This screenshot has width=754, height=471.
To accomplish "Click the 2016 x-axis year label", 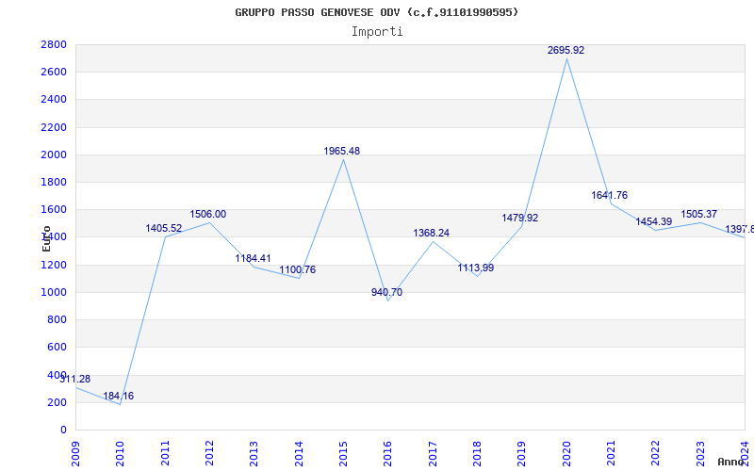I will tap(388, 454).
